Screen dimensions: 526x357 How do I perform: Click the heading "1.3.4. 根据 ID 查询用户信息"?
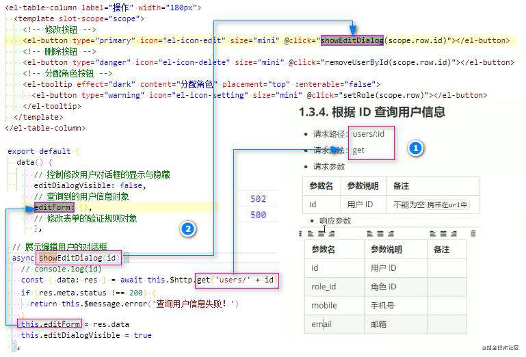tap(371, 112)
